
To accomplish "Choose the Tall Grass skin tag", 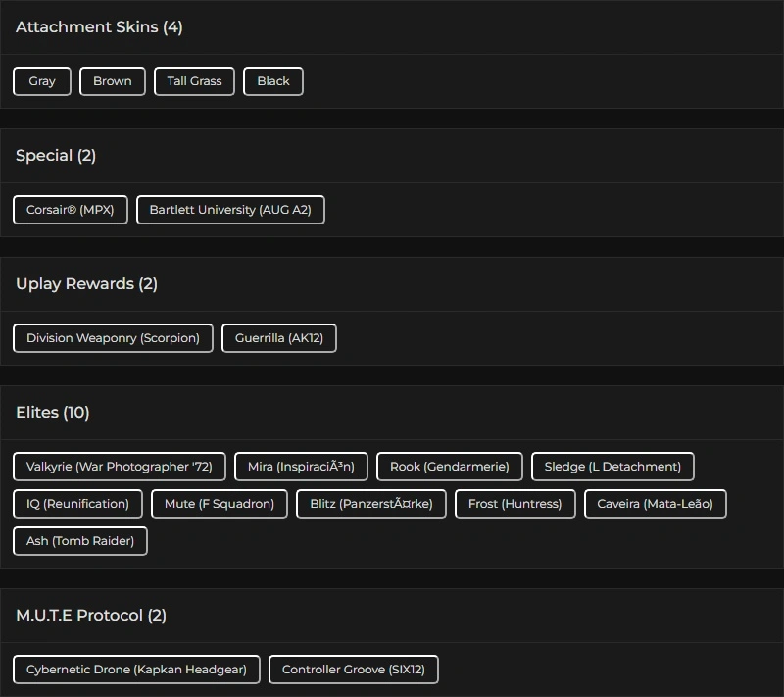I will [x=194, y=81].
